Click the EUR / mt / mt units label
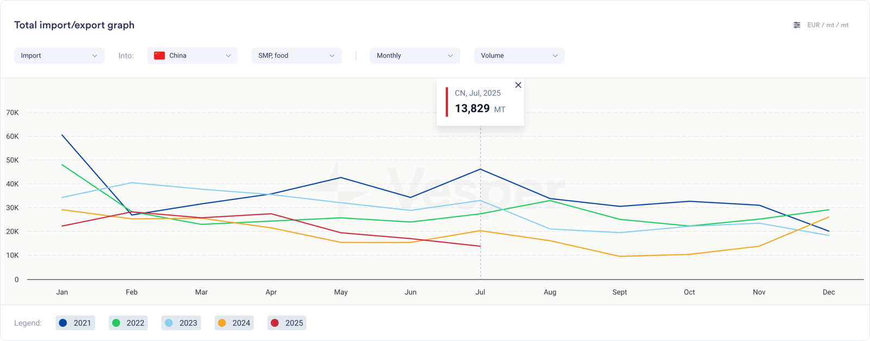The width and height of the screenshot is (870, 341). click(828, 25)
